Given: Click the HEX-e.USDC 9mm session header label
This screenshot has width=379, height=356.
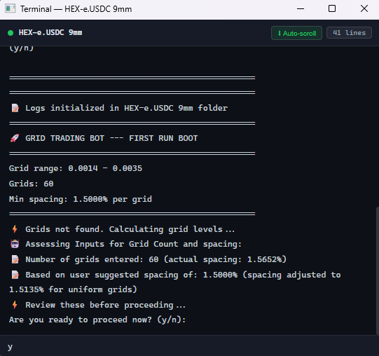Looking at the screenshot, I should pos(50,33).
